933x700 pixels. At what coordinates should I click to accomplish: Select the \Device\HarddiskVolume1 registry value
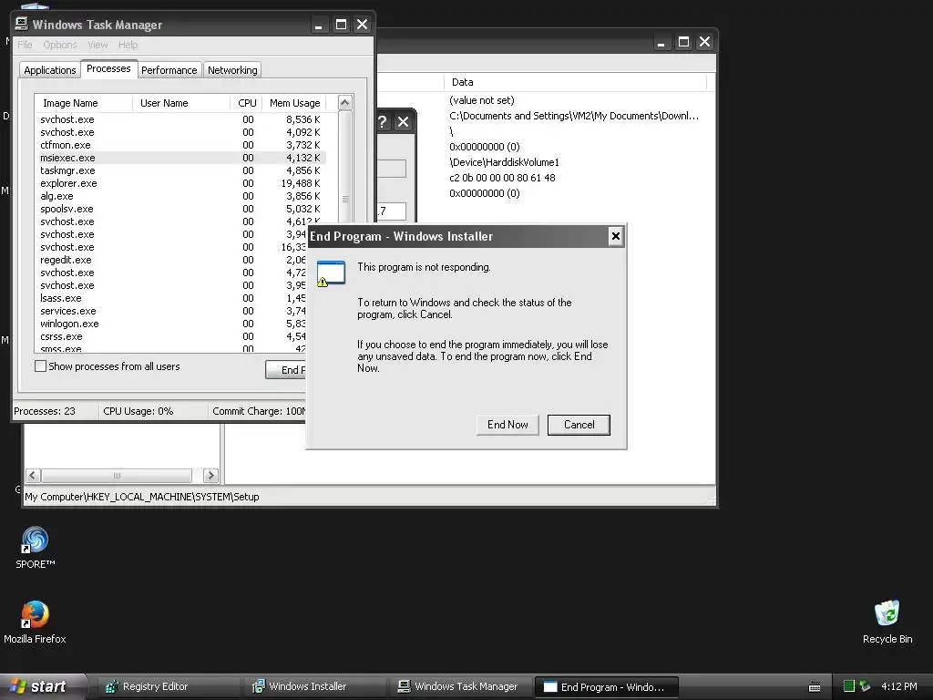tap(504, 162)
